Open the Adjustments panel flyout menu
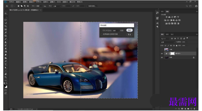Image resolution: width=202 pixels, height=111 pixels. pos(197,12)
